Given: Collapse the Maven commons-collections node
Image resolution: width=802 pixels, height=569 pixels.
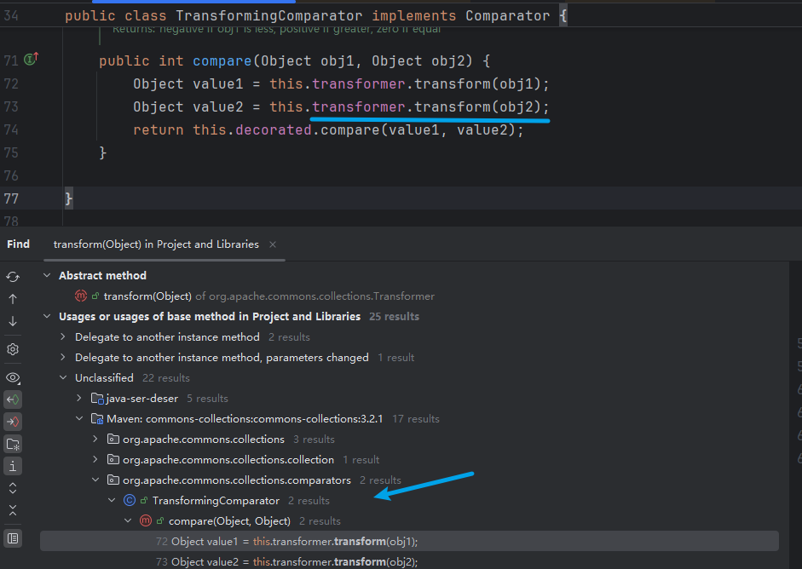Looking at the screenshot, I should [79, 419].
